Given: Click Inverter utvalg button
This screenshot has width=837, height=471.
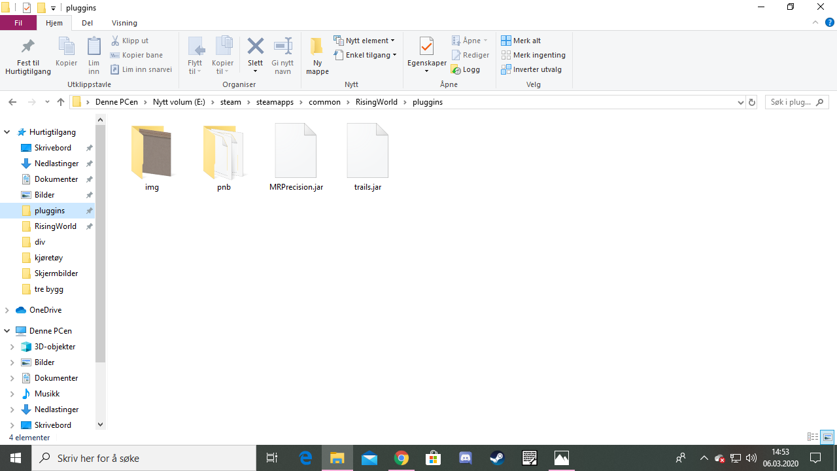Looking at the screenshot, I should pos(532,69).
